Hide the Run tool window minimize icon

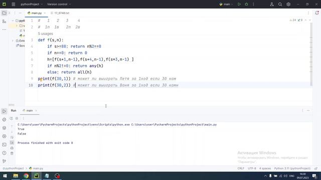(308, 110)
